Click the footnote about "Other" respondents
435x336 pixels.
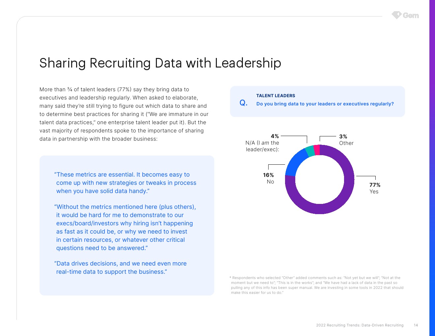point(317,285)
